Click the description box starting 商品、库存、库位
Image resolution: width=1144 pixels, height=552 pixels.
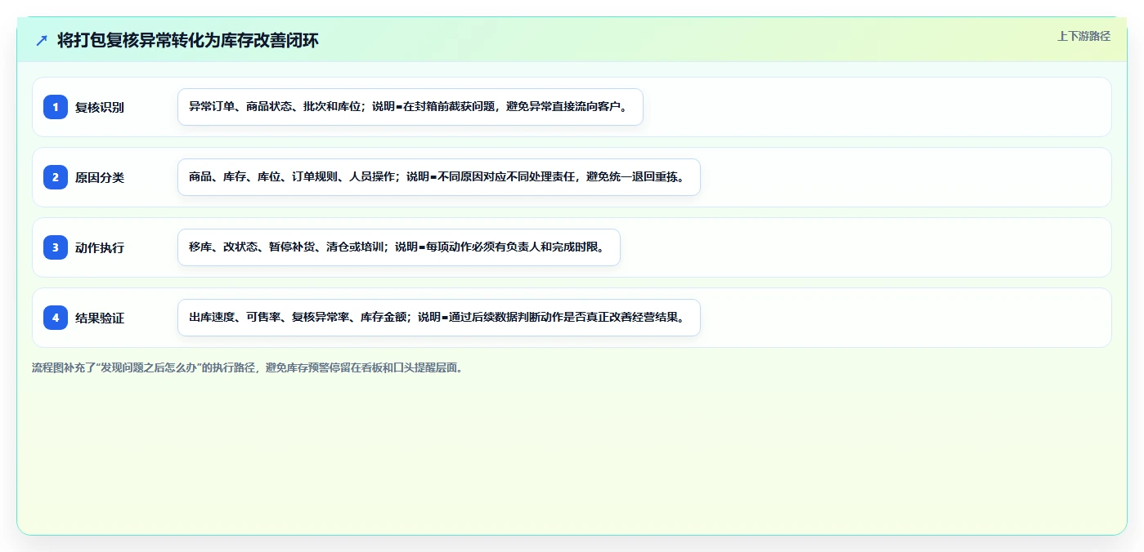click(439, 177)
